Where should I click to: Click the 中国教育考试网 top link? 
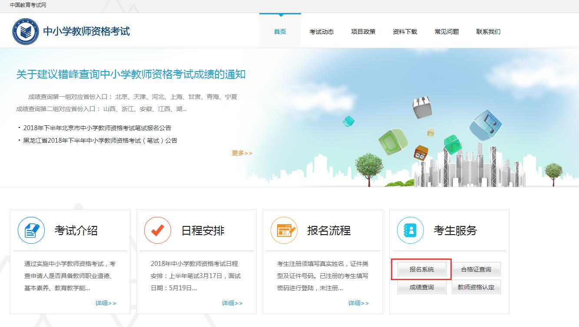pos(28,5)
